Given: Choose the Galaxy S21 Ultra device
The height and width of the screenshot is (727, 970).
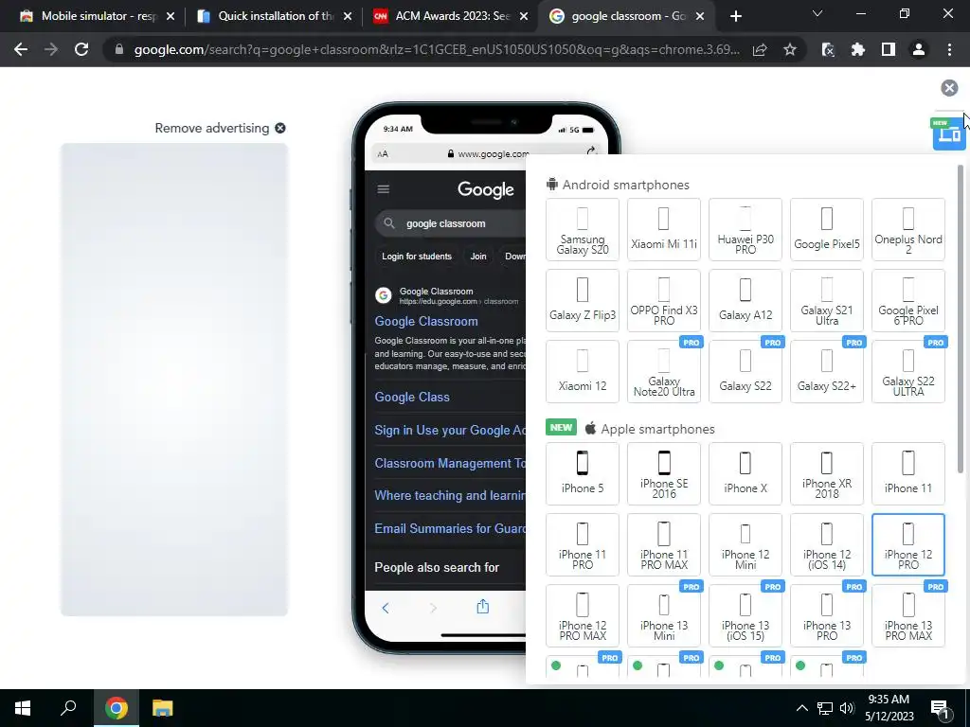Looking at the screenshot, I should 827,301.
